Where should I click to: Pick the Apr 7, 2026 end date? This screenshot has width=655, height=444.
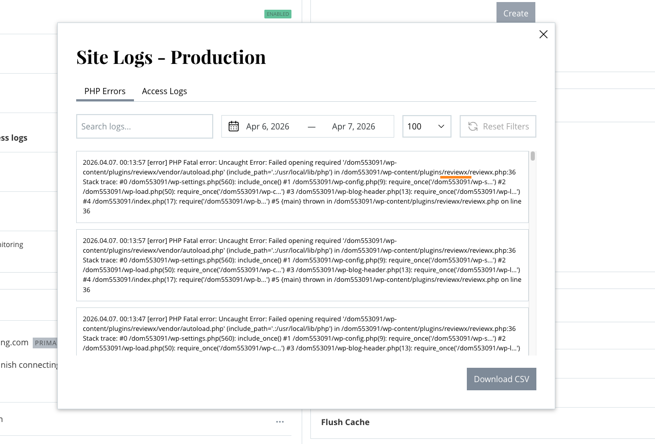(x=353, y=126)
